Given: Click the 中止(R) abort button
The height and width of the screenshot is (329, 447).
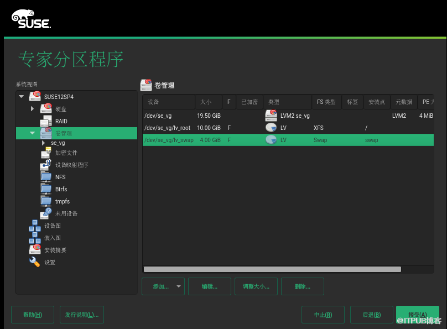Looking at the screenshot, I should pos(323,315).
